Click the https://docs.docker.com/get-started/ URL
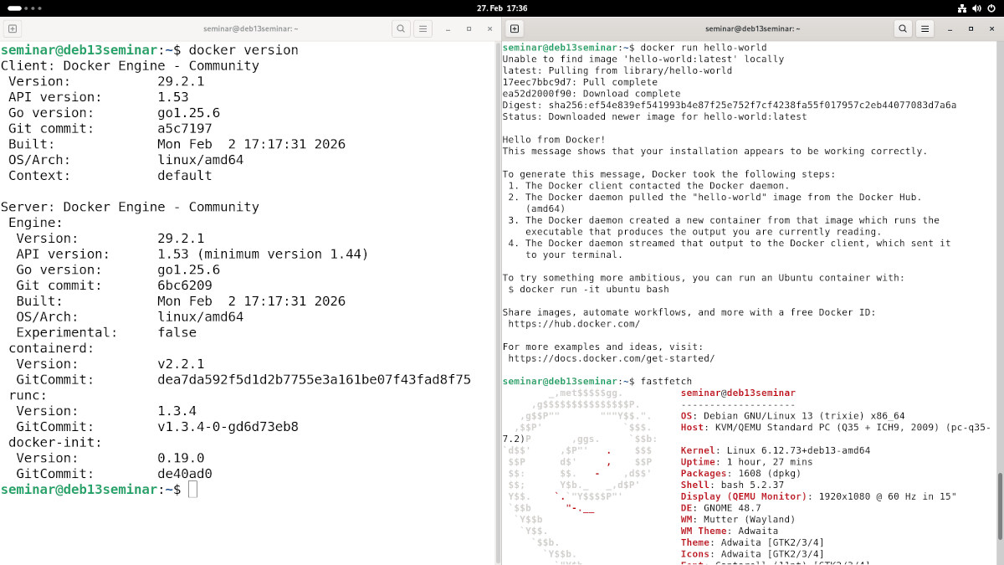This screenshot has width=1004, height=565. pyautogui.click(x=612, y=358)
